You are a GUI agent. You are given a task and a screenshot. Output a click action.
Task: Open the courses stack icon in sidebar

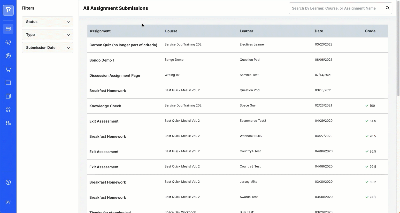[8, 29]
